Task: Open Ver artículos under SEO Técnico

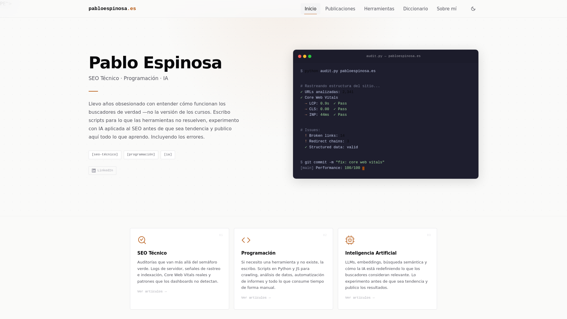Action: [152, 292]
